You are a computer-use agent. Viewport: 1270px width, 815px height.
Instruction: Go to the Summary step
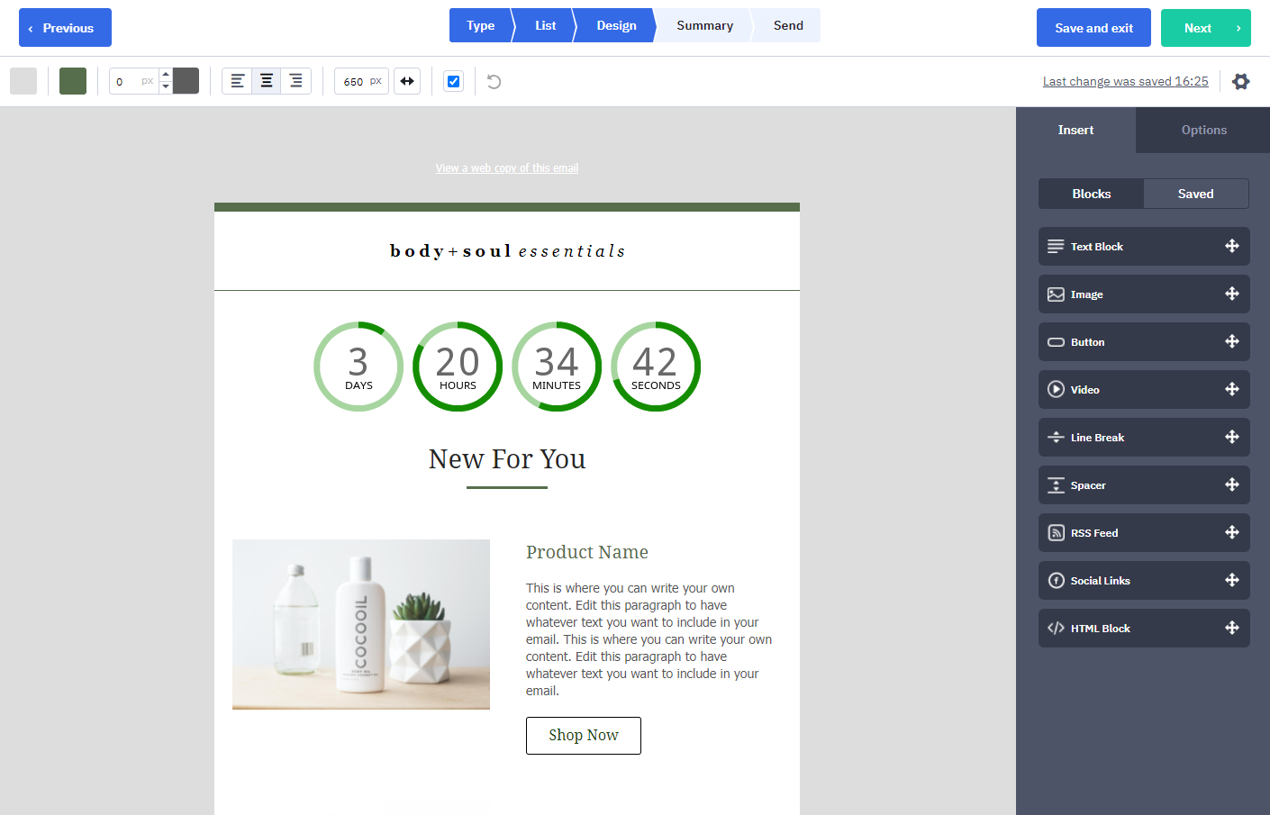click(x=704, y=25)
